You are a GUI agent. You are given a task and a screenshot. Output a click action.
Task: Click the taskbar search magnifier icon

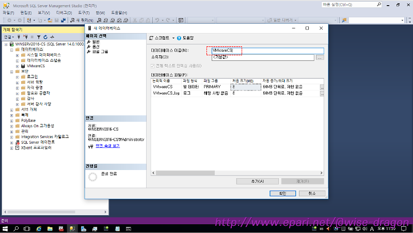pos(16,229)
